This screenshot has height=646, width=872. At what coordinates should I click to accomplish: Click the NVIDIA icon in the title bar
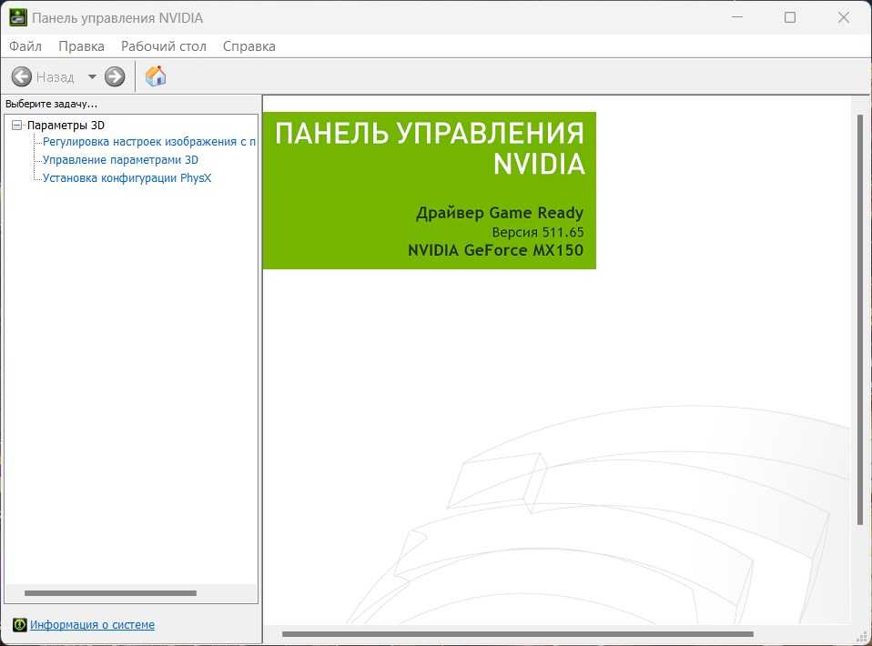tap(17, 17)
